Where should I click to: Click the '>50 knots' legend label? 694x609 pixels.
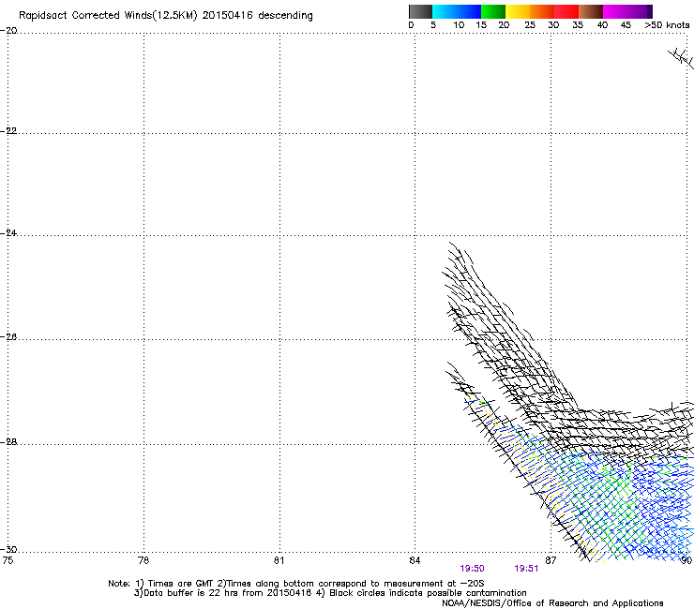[x=667, y=25]
